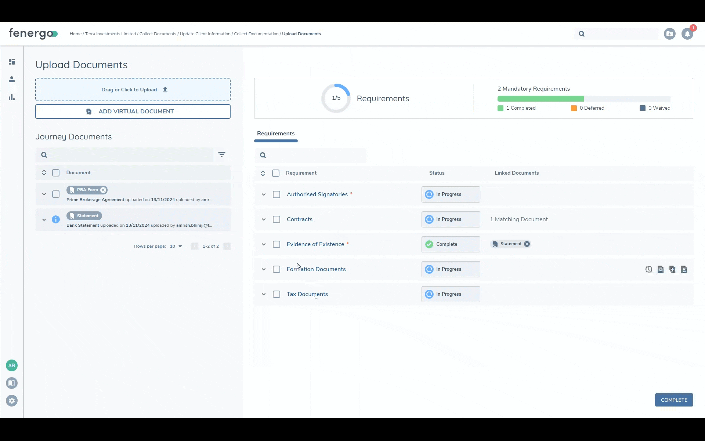Expand the Bank Statement document row
This screenshot has height=441, width=705.
click(x=44, y=219)
